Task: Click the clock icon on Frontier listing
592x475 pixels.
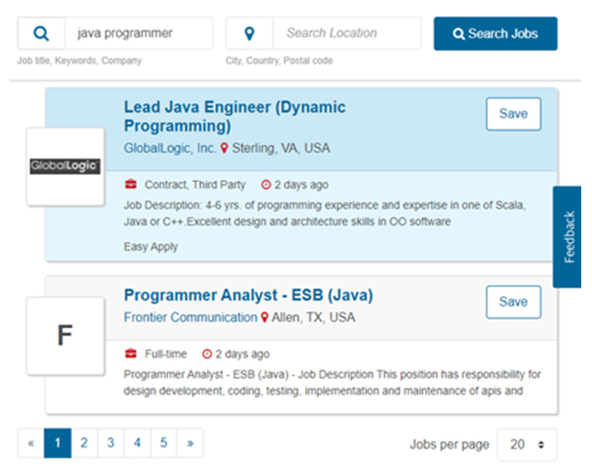Action: pyautogui.click(x=207, y=354)
